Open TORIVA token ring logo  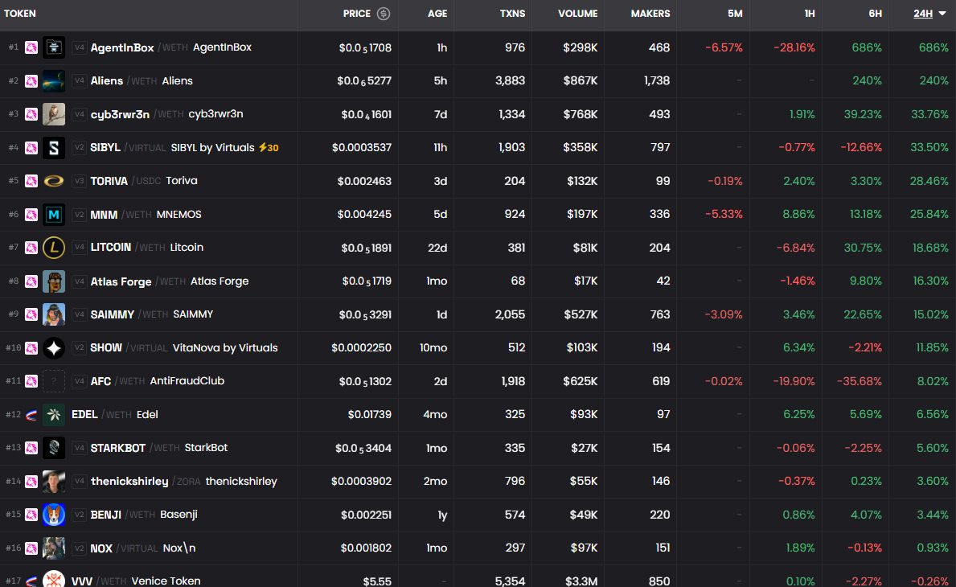tap(54, 181)
